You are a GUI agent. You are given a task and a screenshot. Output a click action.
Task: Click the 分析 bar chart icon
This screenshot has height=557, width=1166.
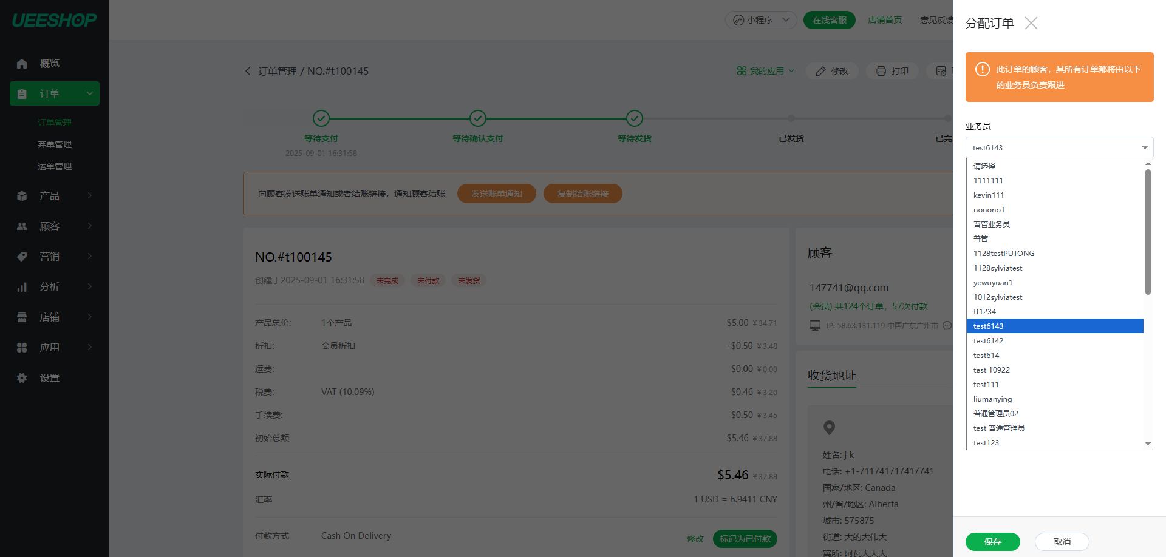point(22,287)
